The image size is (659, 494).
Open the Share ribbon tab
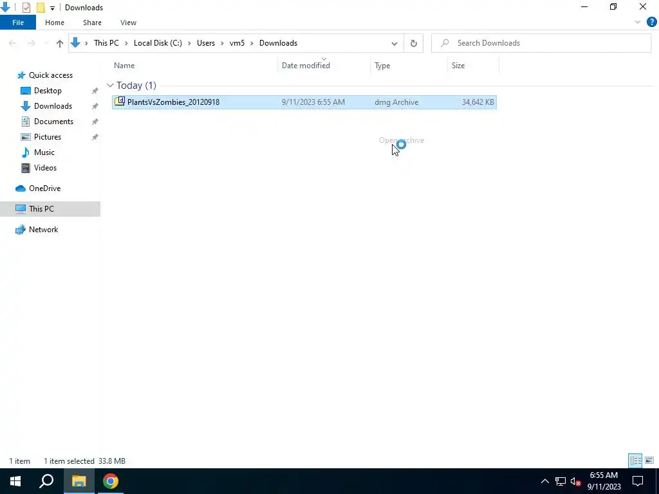coord(92,23)
